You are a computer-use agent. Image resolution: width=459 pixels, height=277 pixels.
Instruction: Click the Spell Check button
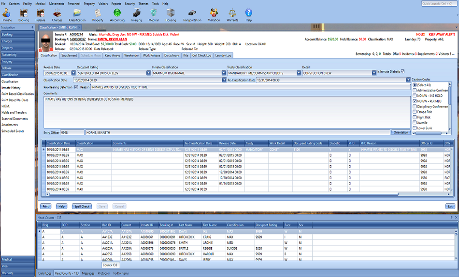(x=82, y=206)
